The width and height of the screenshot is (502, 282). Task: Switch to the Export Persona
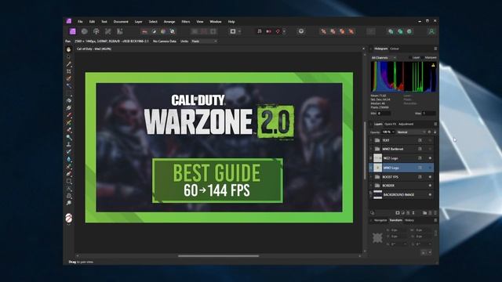click(119, 31)
